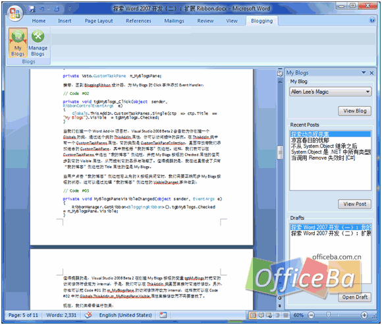Click the Zoom Out minus button
This screenshot has width=382, height=325.
[x=311, y=316]
